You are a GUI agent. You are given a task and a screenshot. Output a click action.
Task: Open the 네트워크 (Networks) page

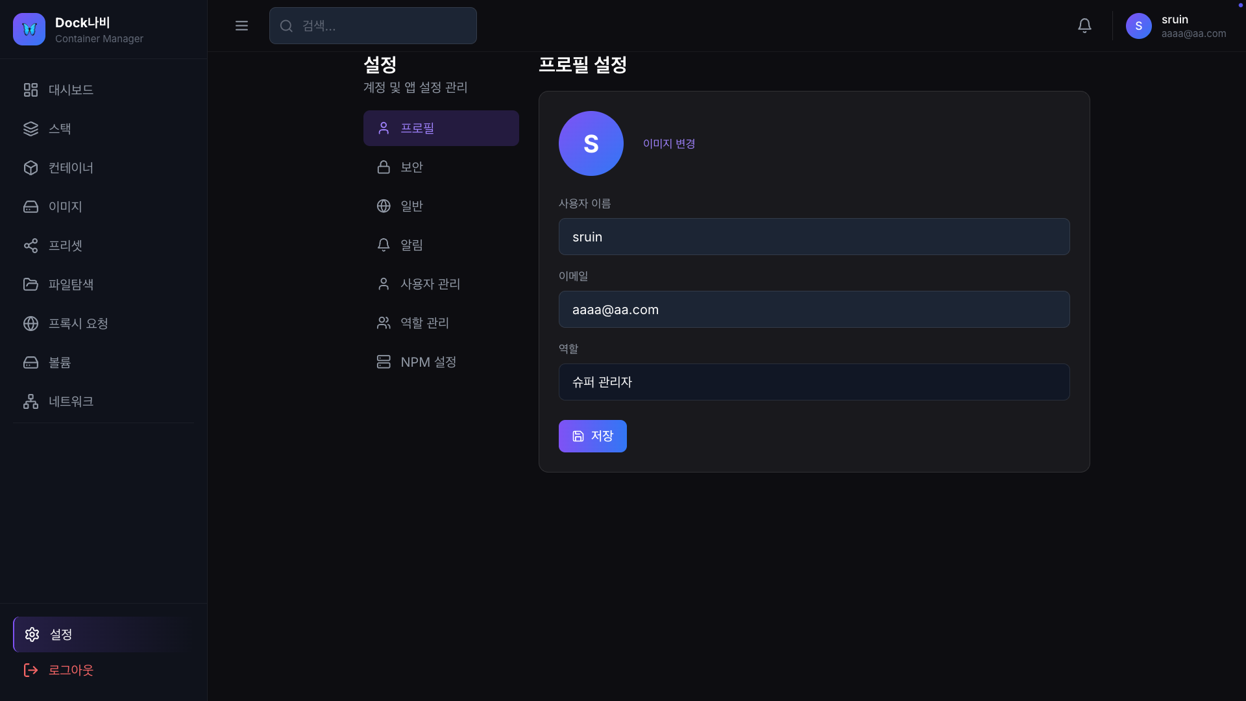click(71, 401)
